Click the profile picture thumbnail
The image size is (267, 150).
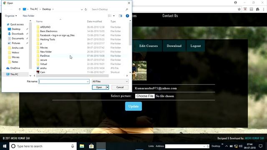pyautogui.click(x=139, y=70)
